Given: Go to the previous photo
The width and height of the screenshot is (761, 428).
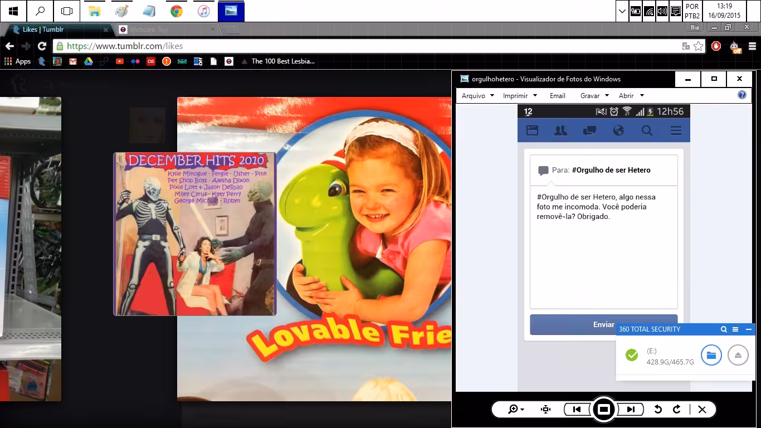Looking at the screenshot, I should point(577,410).
